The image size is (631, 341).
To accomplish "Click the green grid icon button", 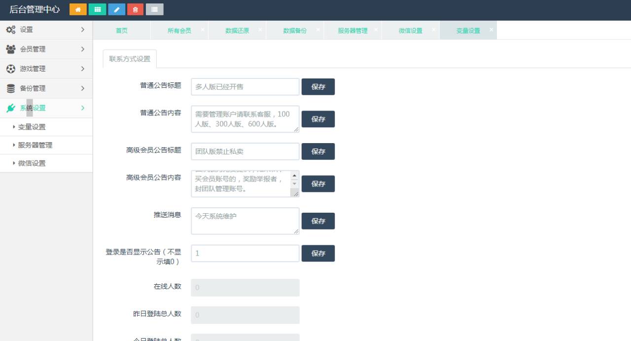I will tap(97, 9).
